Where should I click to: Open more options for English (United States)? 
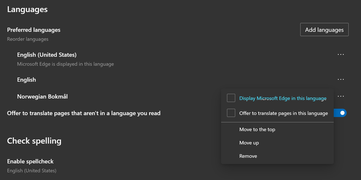340,55
